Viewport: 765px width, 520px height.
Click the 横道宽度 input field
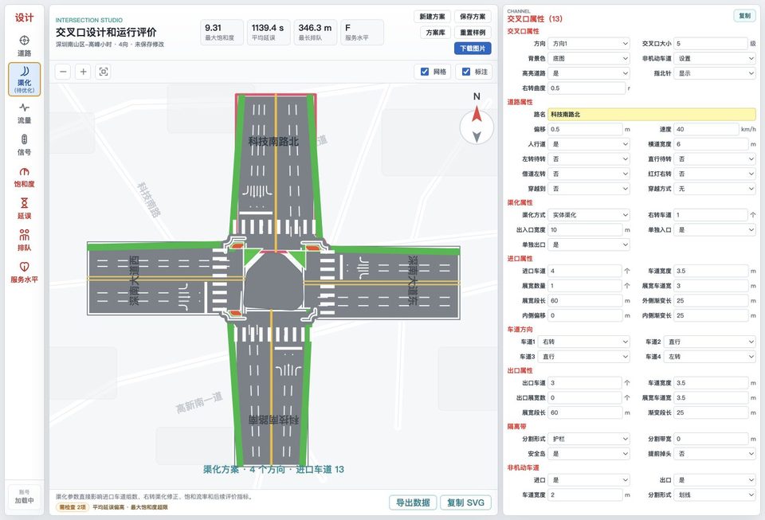click(711, 144)
